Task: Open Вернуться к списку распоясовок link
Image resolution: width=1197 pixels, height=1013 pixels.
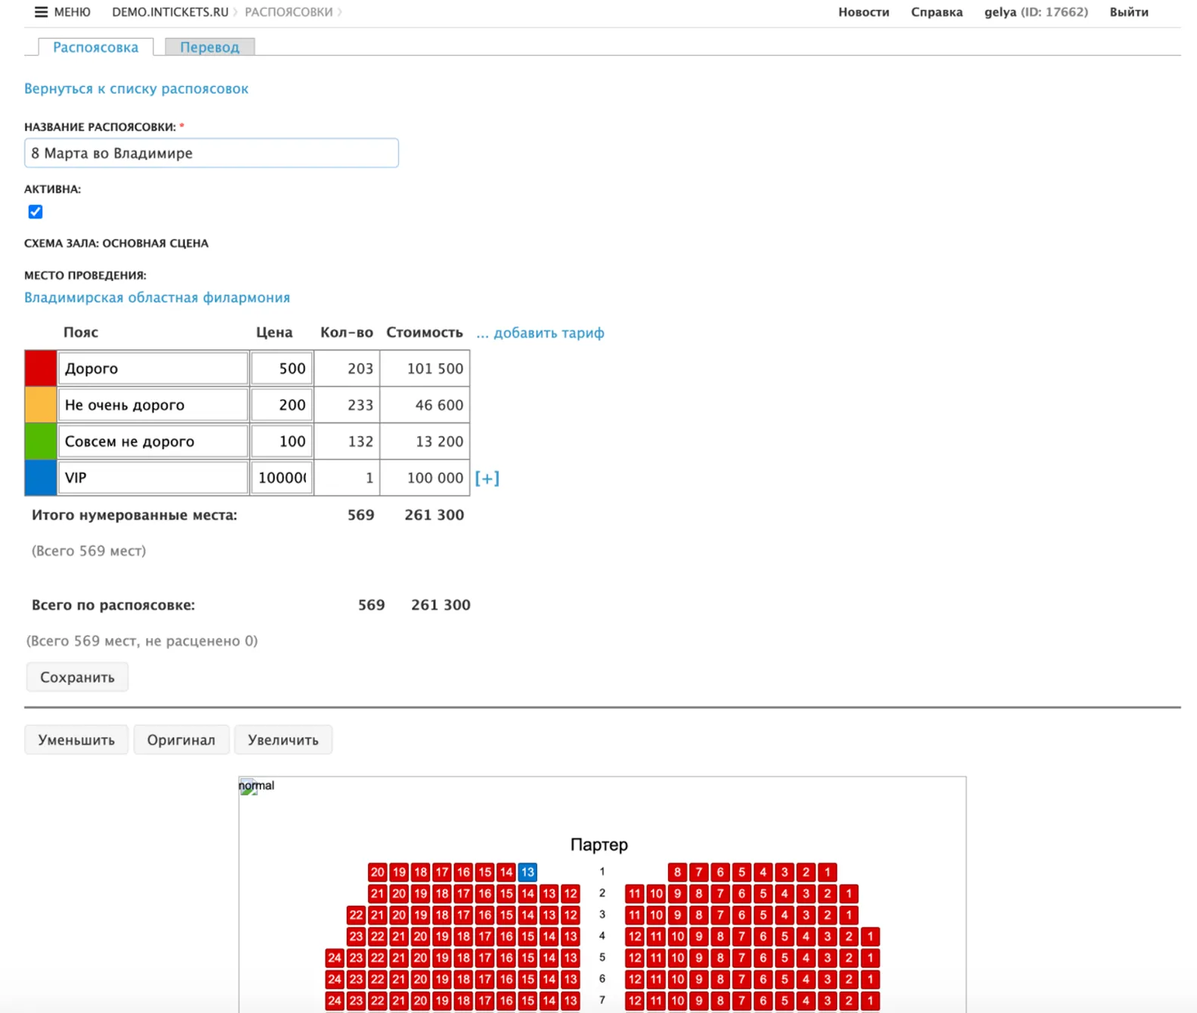Action: (136, 88)
